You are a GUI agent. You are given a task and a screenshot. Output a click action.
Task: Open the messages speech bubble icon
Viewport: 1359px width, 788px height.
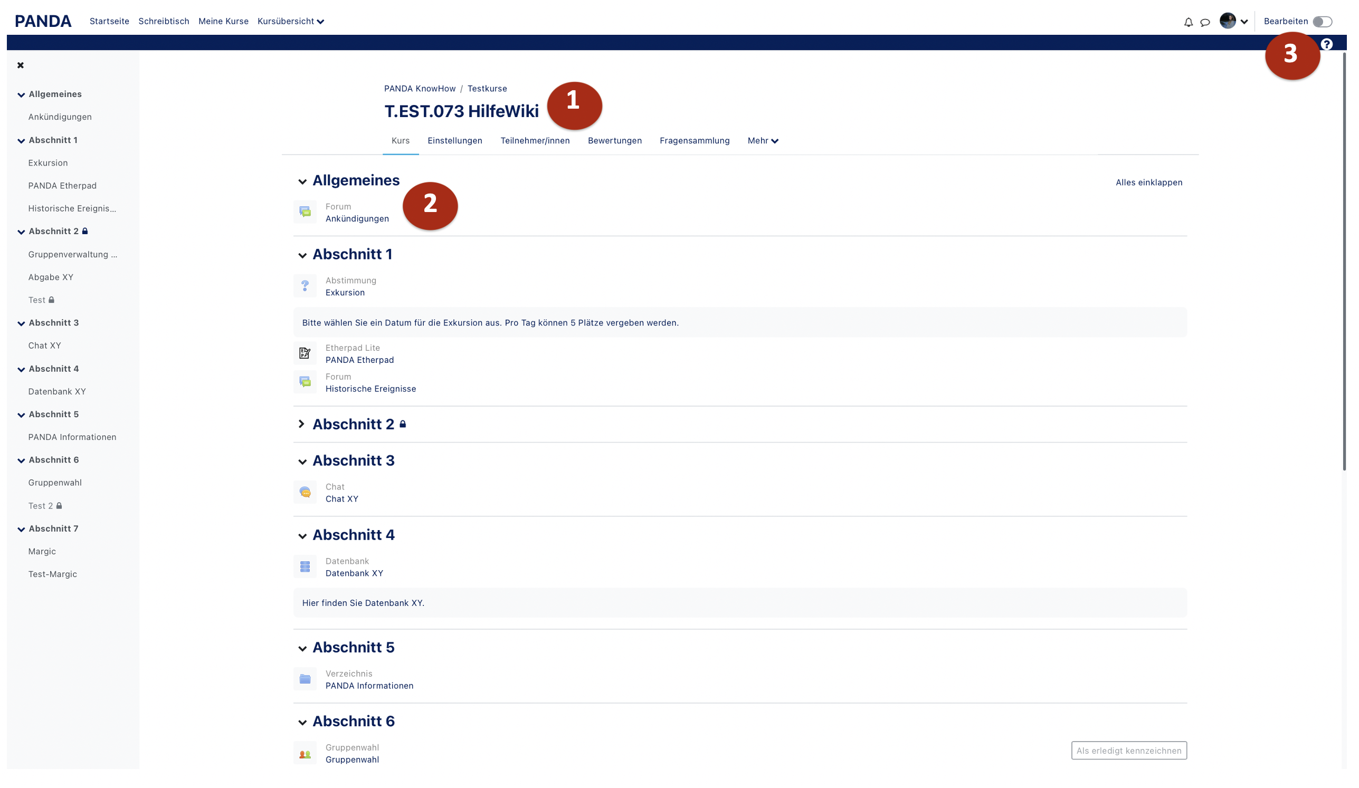click(1205, 22)
